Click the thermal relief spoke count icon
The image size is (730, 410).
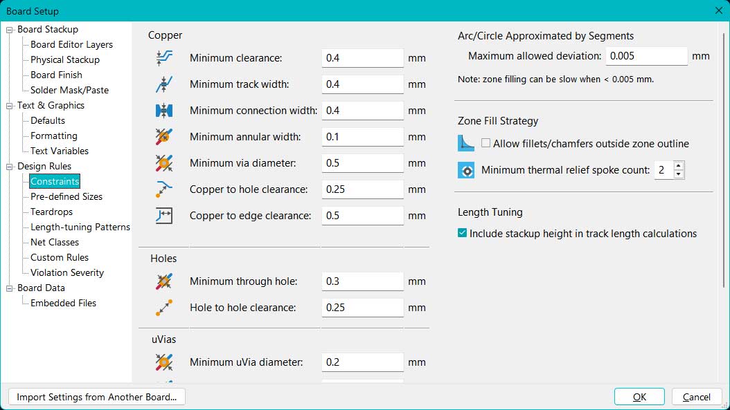[x=467, y=170]
